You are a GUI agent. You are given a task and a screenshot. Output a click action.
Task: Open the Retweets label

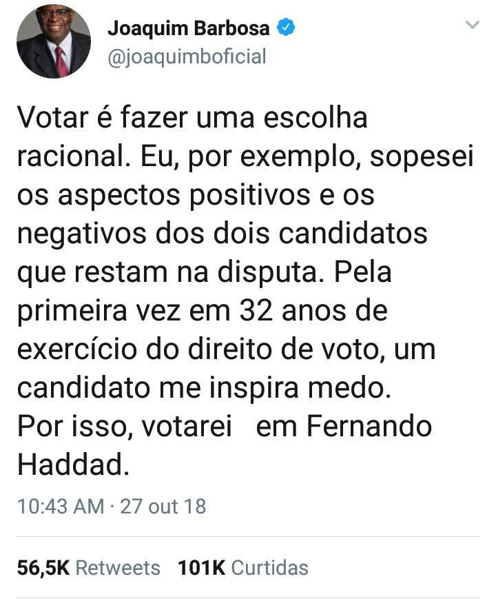pyautogui.click(x=118, y=568)
